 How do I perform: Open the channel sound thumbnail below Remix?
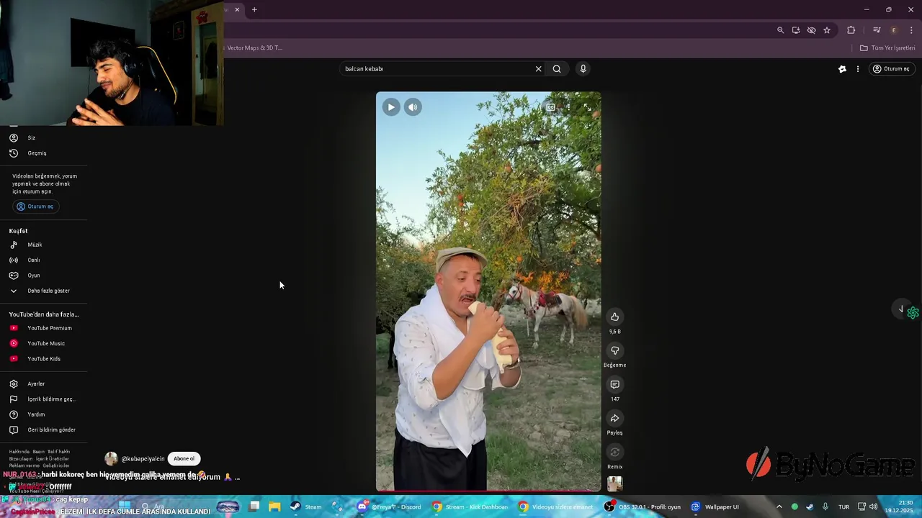pyautogui.click(x=614, y=483)
